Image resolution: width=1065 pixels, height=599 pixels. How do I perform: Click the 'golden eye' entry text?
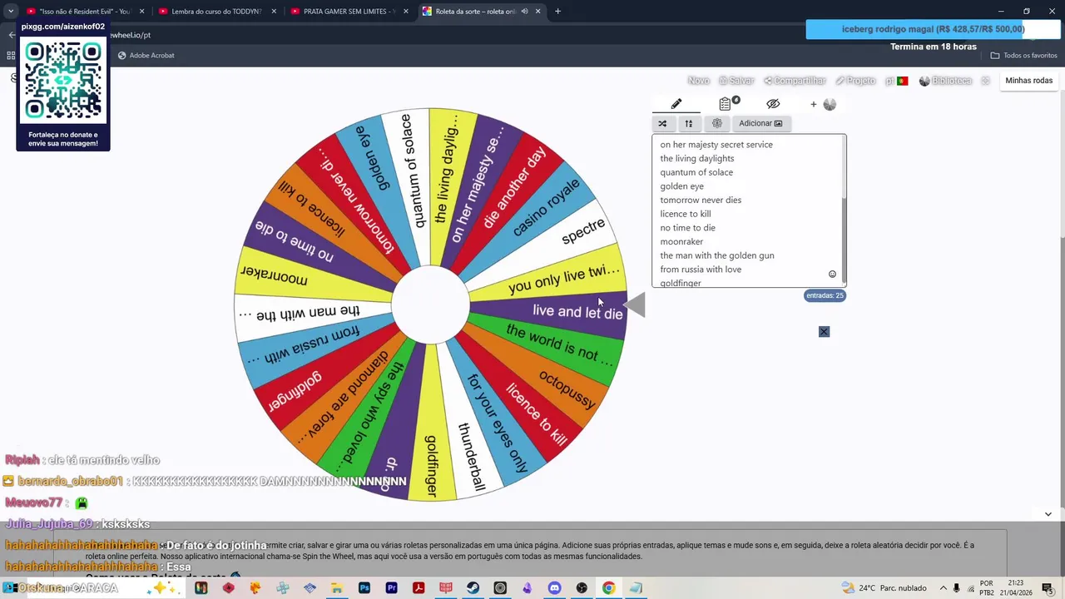[681, 186]
